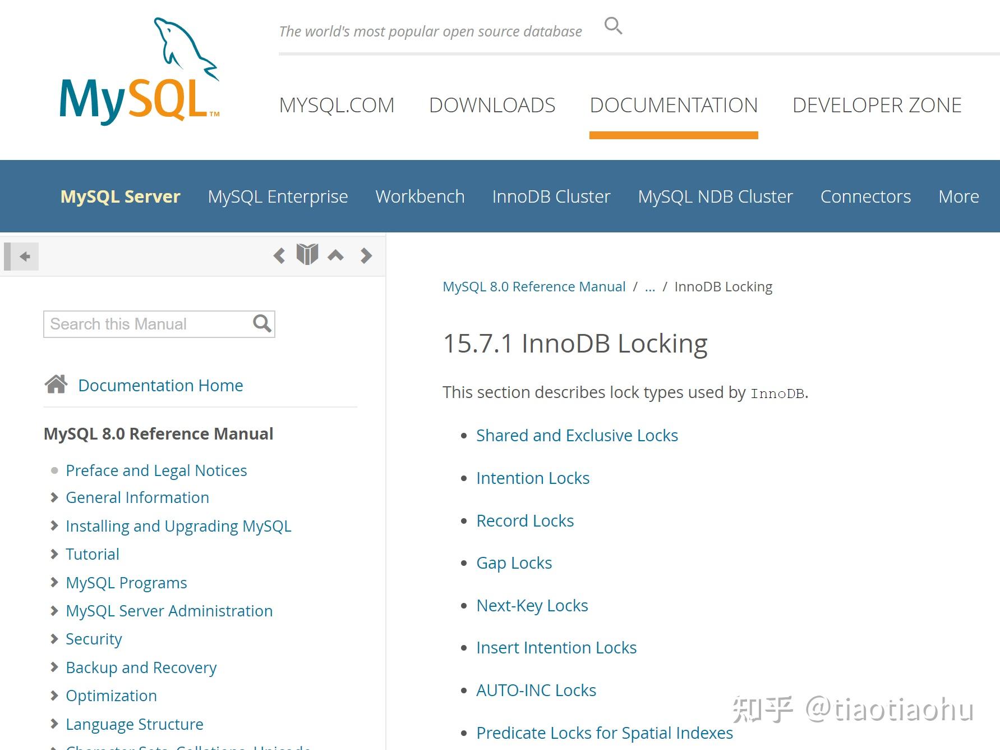
Task: Click the 15.7.1 InnoDB Locking heading
Action: pos(575,344)
